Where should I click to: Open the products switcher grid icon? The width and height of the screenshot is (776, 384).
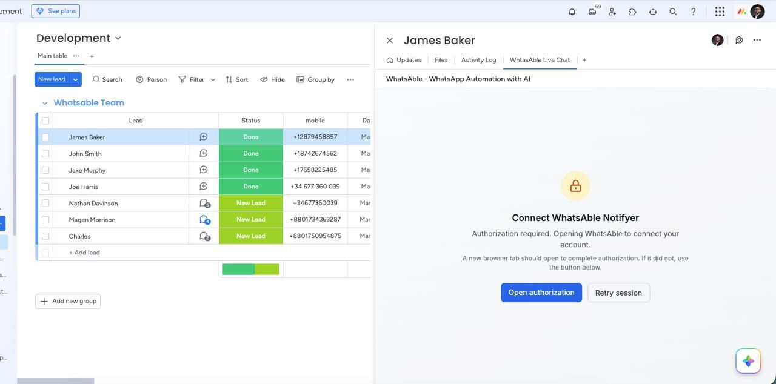point(720,12)
